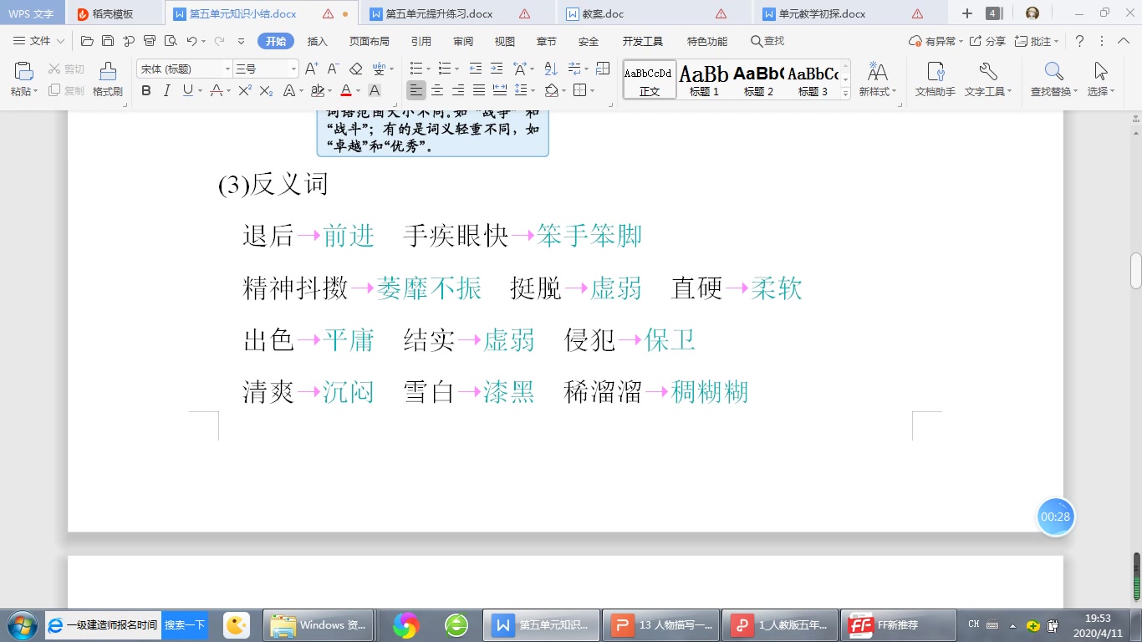Click the 批注 comment button
Viewport: 1142px width, 642px height.
click(1037, 41)
